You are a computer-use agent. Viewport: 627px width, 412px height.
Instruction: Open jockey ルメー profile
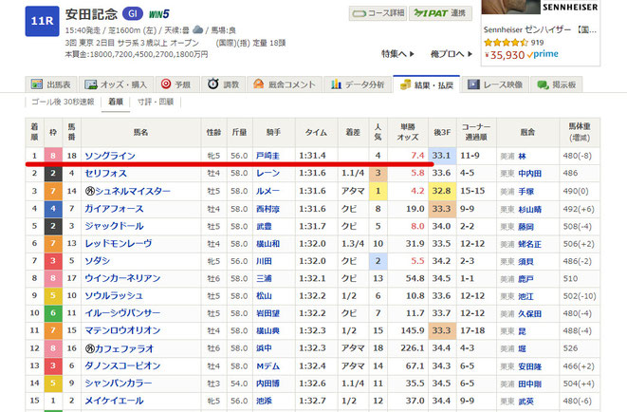pyautogui.click(x=267, y=191)
